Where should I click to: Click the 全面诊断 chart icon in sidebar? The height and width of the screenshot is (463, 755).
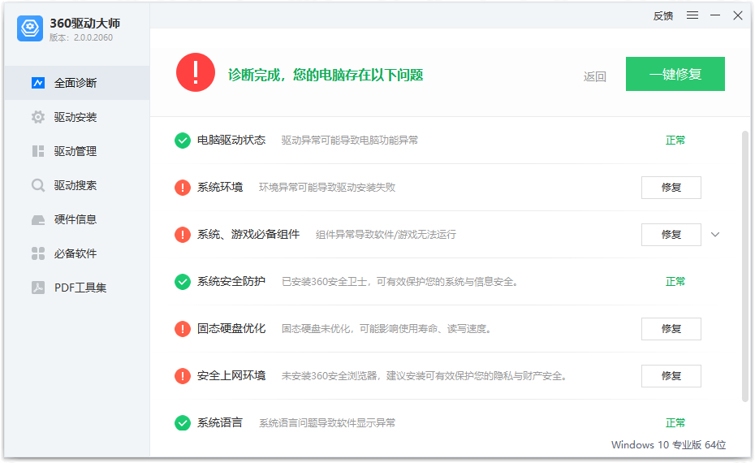(38, 83)
